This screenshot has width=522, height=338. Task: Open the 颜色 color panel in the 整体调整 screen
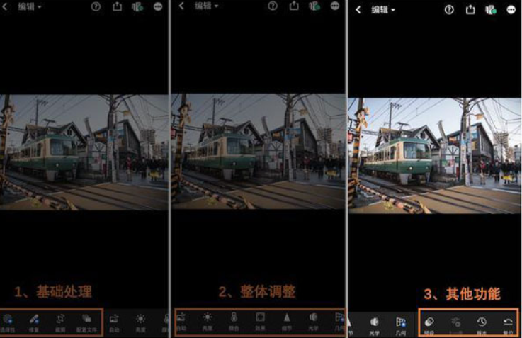click(234, 322)
